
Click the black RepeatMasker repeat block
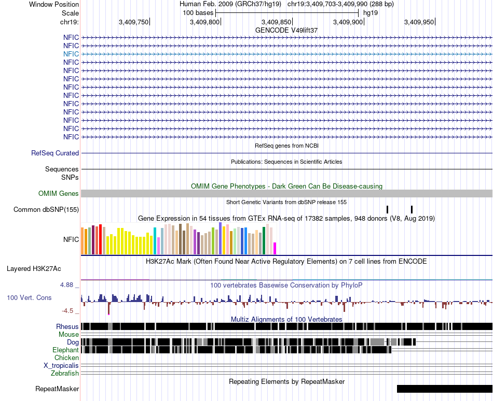445,389
